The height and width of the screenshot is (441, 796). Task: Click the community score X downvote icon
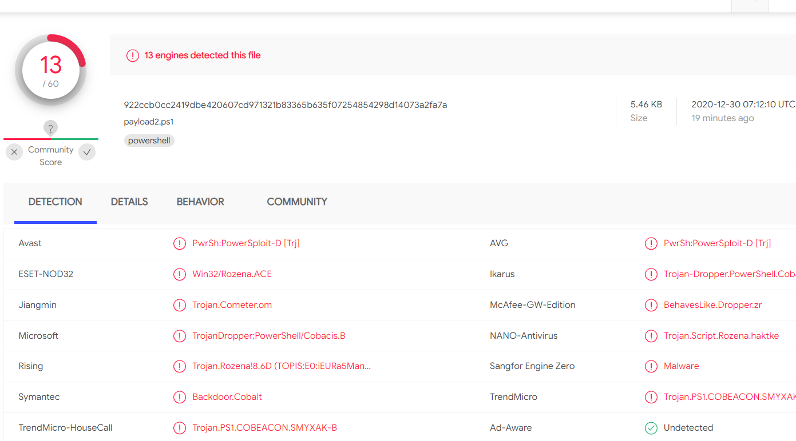point(14,152)
